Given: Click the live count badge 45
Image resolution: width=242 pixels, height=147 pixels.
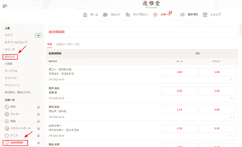Looking at the screenshot, I should tap(38, 35).
